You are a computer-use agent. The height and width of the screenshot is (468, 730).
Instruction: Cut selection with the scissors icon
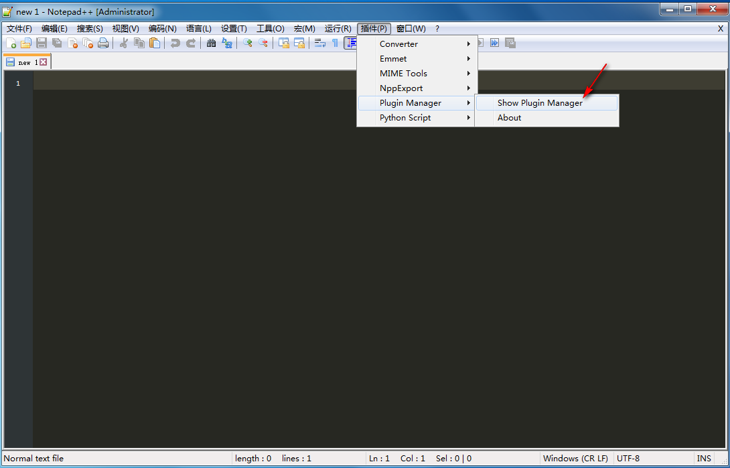123,44
